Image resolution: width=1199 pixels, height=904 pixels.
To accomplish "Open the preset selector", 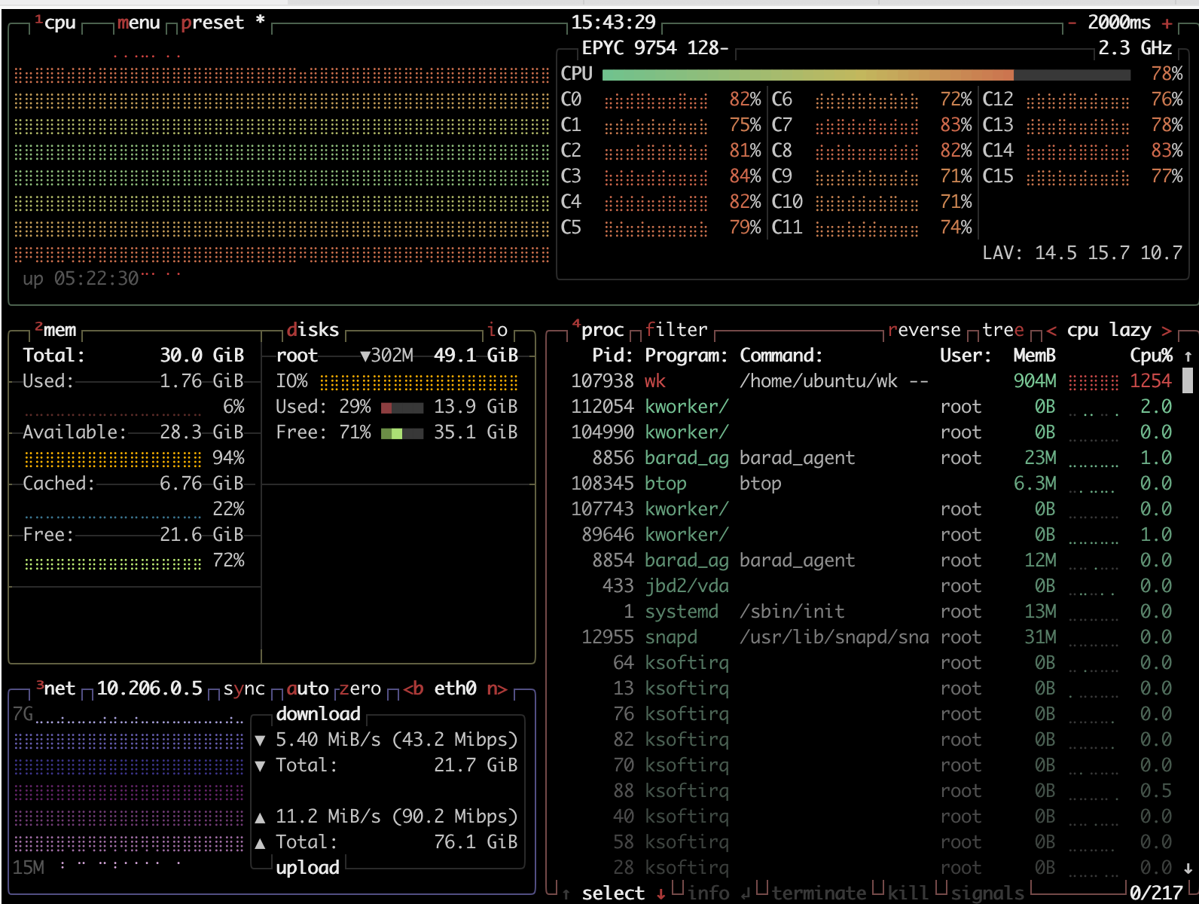I will click(212, 23).
